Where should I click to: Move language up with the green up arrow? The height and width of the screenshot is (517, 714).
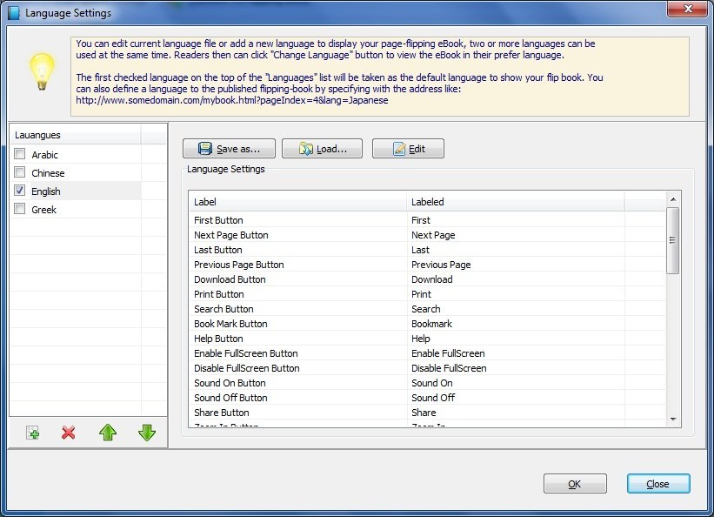[x=108, y=432]
